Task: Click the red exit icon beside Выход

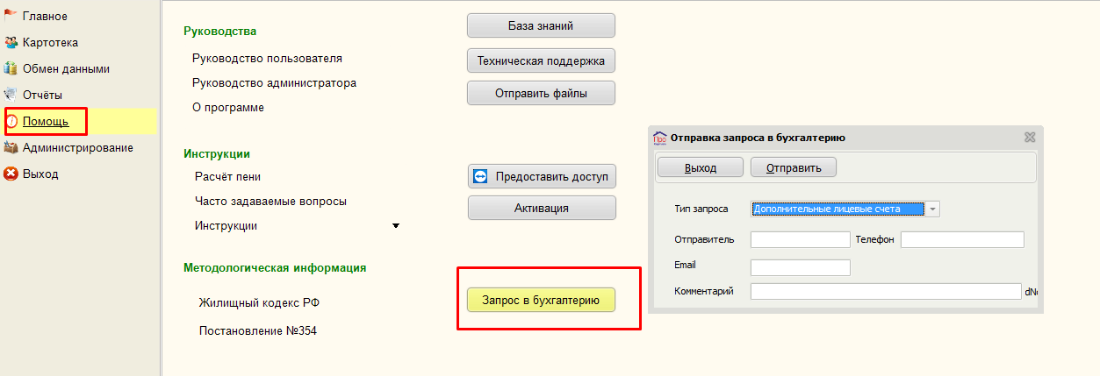Action: (11, 174)
